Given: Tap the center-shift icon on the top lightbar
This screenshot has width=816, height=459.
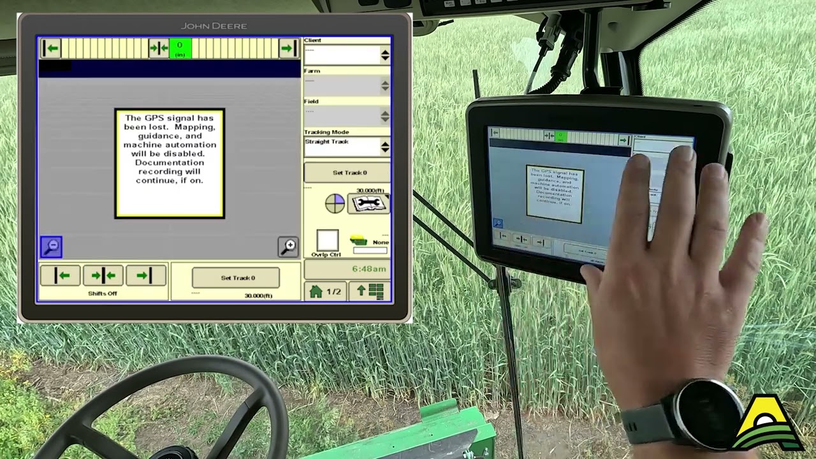Looking at the screenshot, I should pos(159,48).
